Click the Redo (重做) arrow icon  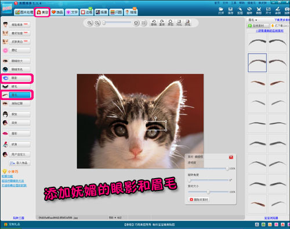click(162, 23)
